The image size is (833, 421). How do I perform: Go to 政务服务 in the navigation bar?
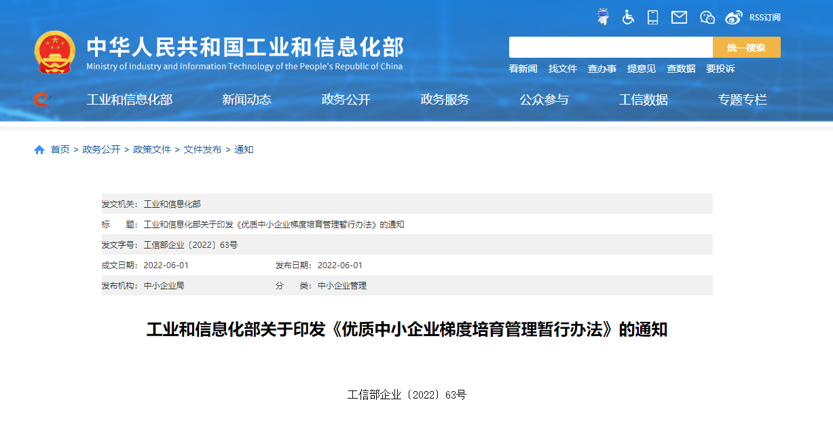pos(445,100)
